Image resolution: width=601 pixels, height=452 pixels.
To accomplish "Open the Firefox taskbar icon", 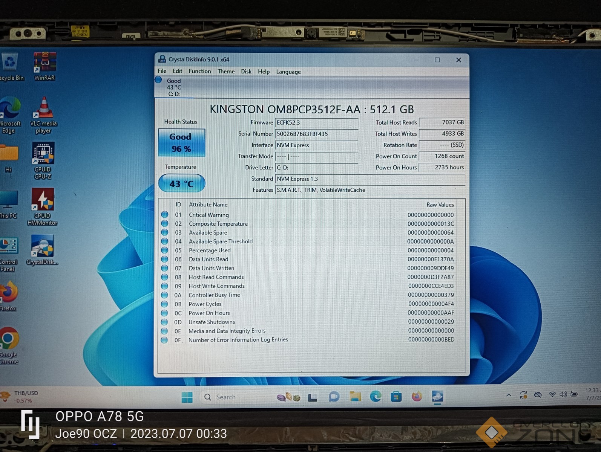I will pyautogui.click(x=417, y=396).
